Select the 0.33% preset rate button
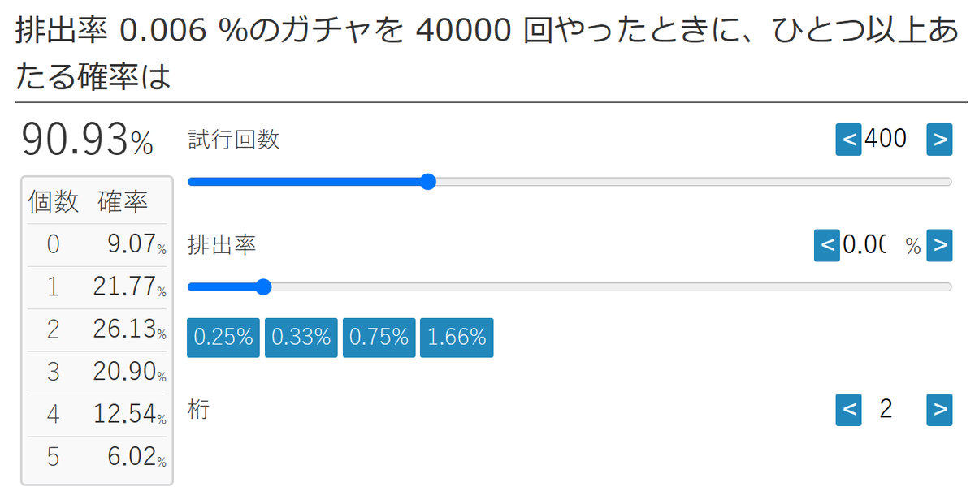 pos(301,338)
